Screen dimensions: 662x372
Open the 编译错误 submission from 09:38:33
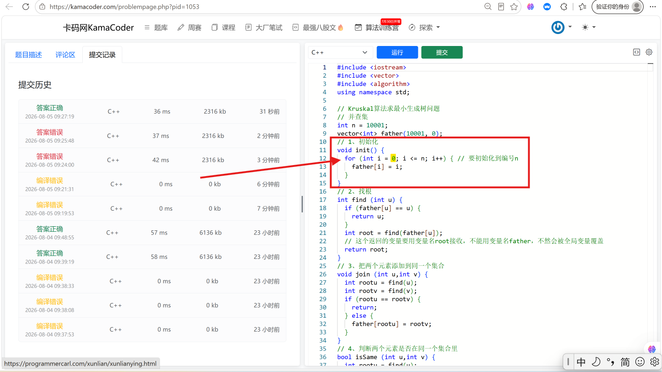pos(152,281)
